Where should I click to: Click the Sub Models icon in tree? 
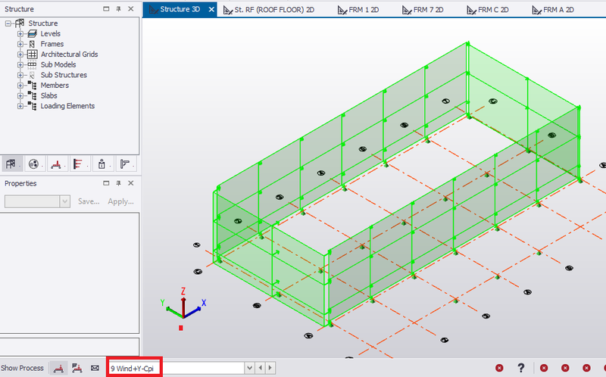coord(32,65)
